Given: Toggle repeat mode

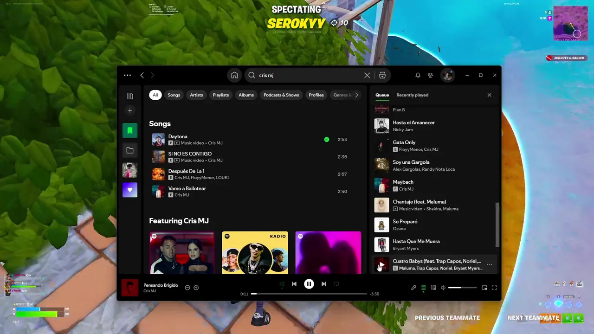Looking at the screenshot, I should click(x=336, y=284).
